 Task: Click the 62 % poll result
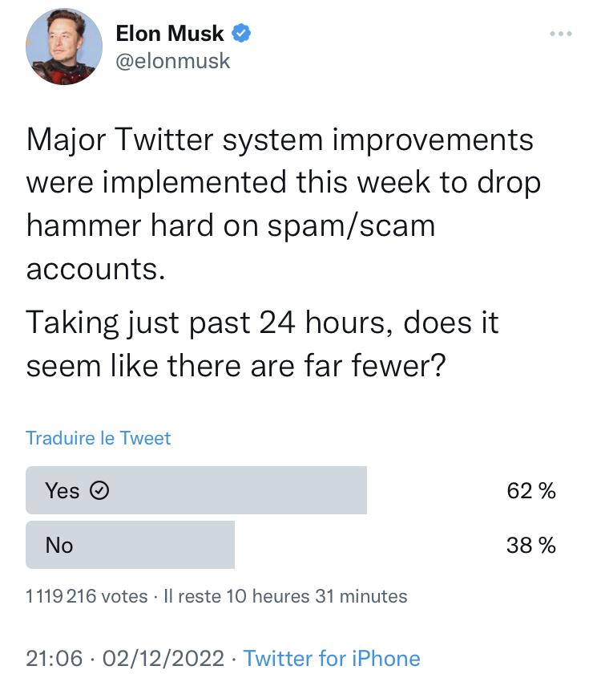(x=531, y=490)
